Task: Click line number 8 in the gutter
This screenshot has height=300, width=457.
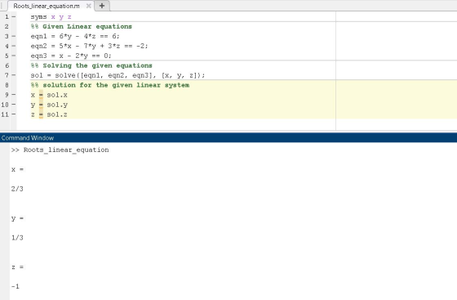Action: coord(7,85)
